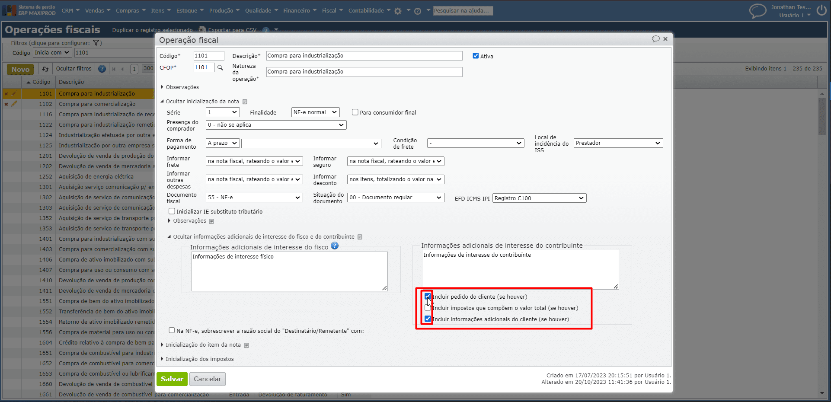Enable Para consumidor final checkbox
Screen dimensions: 831x402
pos(355,112)
